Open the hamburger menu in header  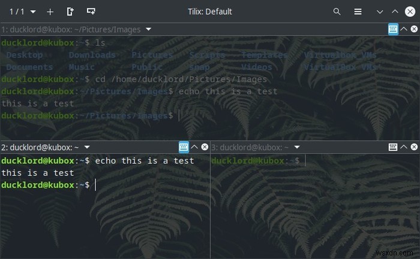tap(358, 11)
